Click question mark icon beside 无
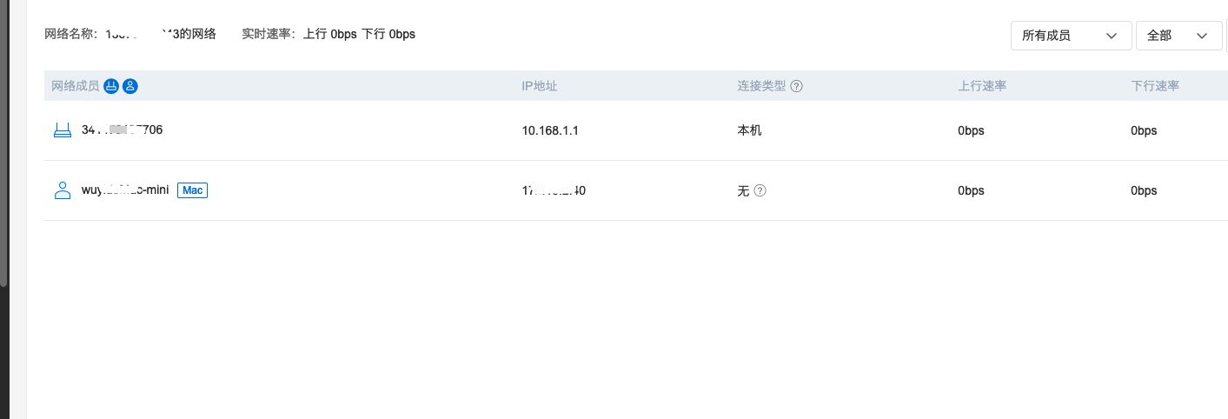 [760, 190]
